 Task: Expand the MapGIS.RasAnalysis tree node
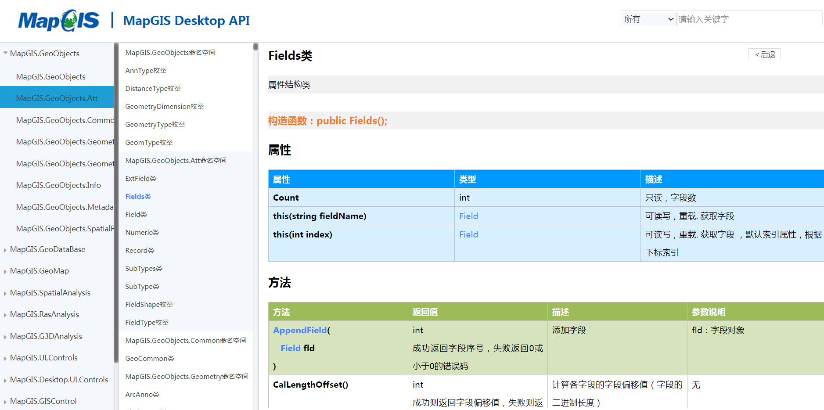pos(5,315)
